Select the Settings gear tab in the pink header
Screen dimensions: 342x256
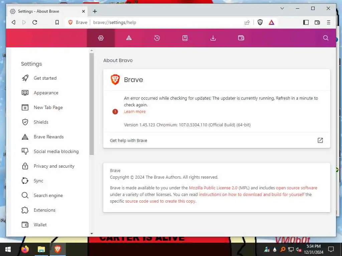101,38
